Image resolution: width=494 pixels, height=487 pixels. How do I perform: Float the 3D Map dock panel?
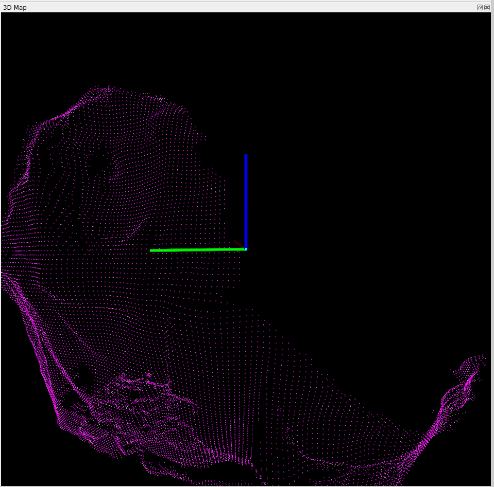[480, 7]
